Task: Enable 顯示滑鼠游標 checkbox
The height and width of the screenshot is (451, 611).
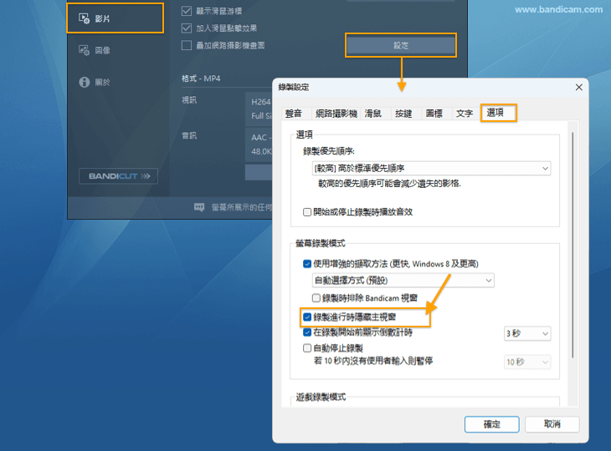Action: point(187,13)
